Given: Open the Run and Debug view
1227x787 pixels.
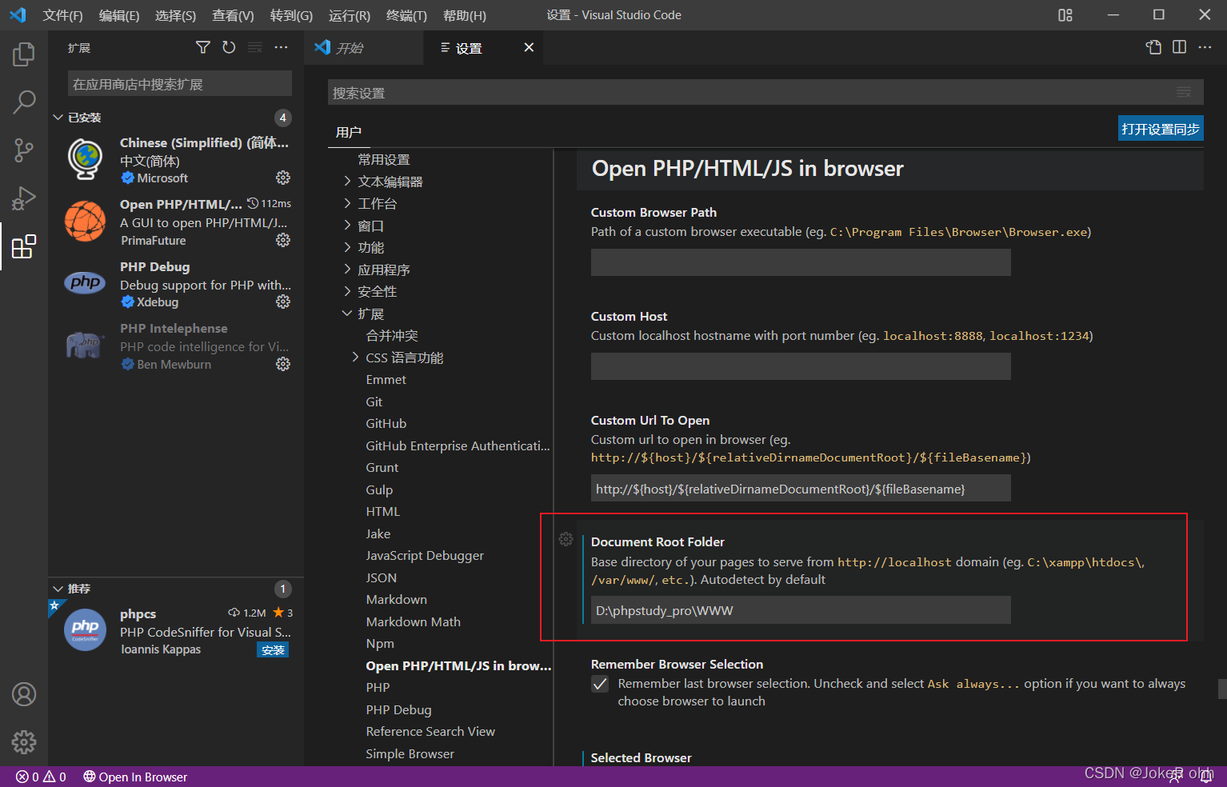Looking at the screenshot, I should click(x=24, y=198).
